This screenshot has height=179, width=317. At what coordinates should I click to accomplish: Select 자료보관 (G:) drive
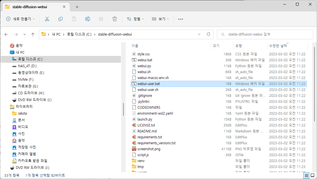(x=28, y=86)
